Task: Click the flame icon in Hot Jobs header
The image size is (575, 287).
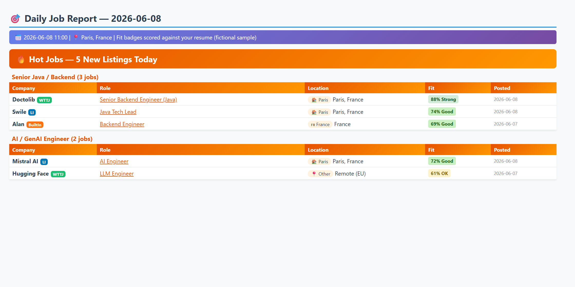Action: (21, 59)
